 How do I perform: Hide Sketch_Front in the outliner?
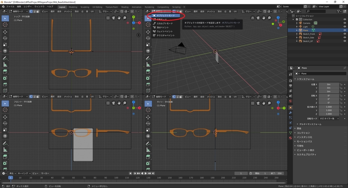click(345, 34)
